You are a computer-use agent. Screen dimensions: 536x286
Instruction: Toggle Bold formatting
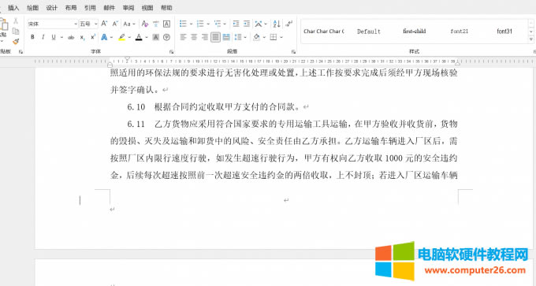[x=32, y=37]
